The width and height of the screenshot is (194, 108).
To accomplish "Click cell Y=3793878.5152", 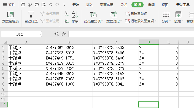I will pos(115,73).
